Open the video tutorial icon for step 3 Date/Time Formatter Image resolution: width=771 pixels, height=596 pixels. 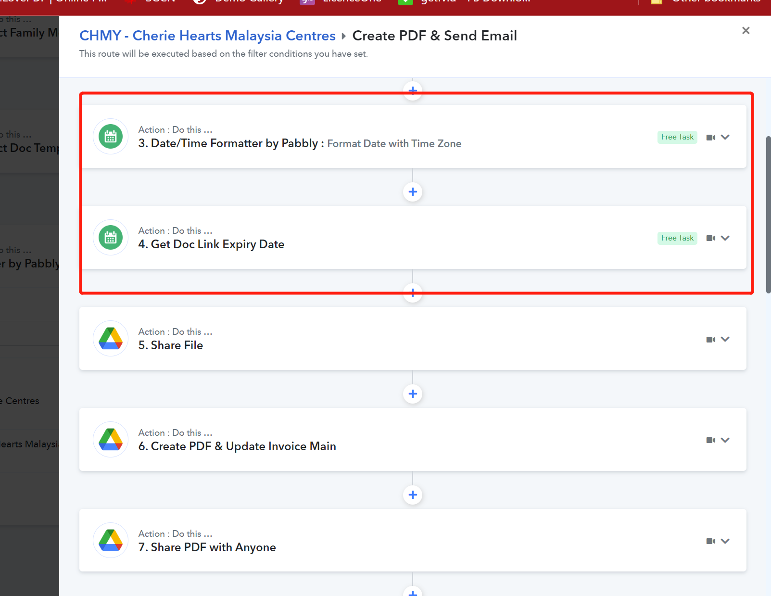pyautogui.click(x=711, y=138)
